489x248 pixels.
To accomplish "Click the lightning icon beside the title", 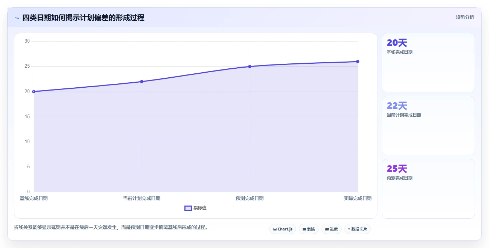I will coord(17,18).
